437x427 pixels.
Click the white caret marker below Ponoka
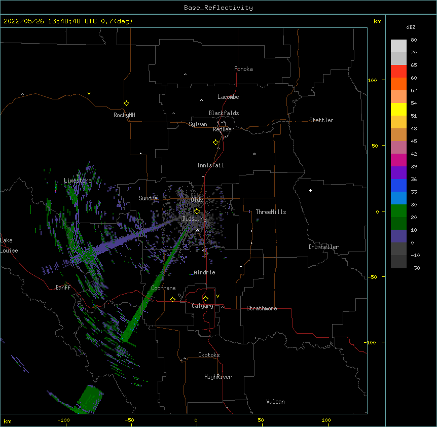click(185, 75)
